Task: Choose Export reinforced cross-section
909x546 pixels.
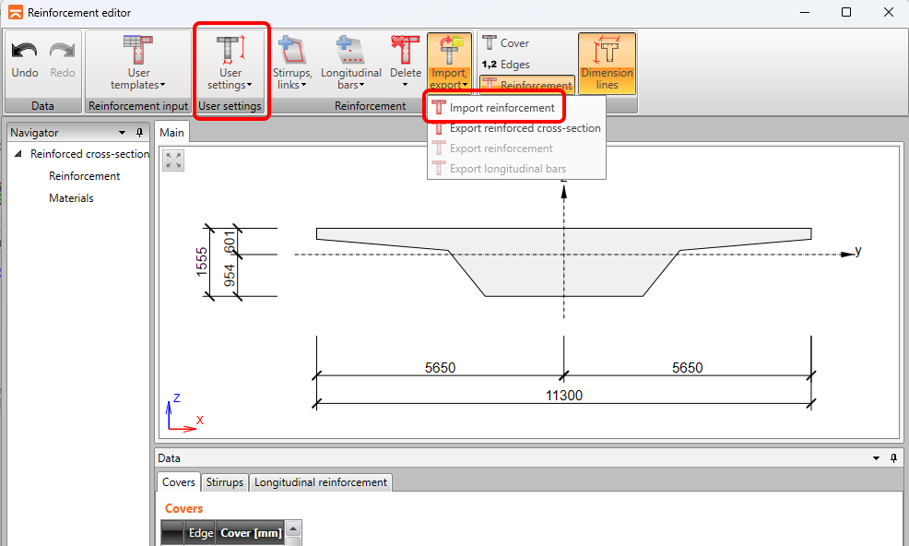Action: click(525, 128)
